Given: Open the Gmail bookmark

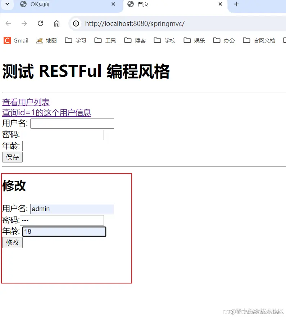Looking at the screenshot, I should pos(16,40).
